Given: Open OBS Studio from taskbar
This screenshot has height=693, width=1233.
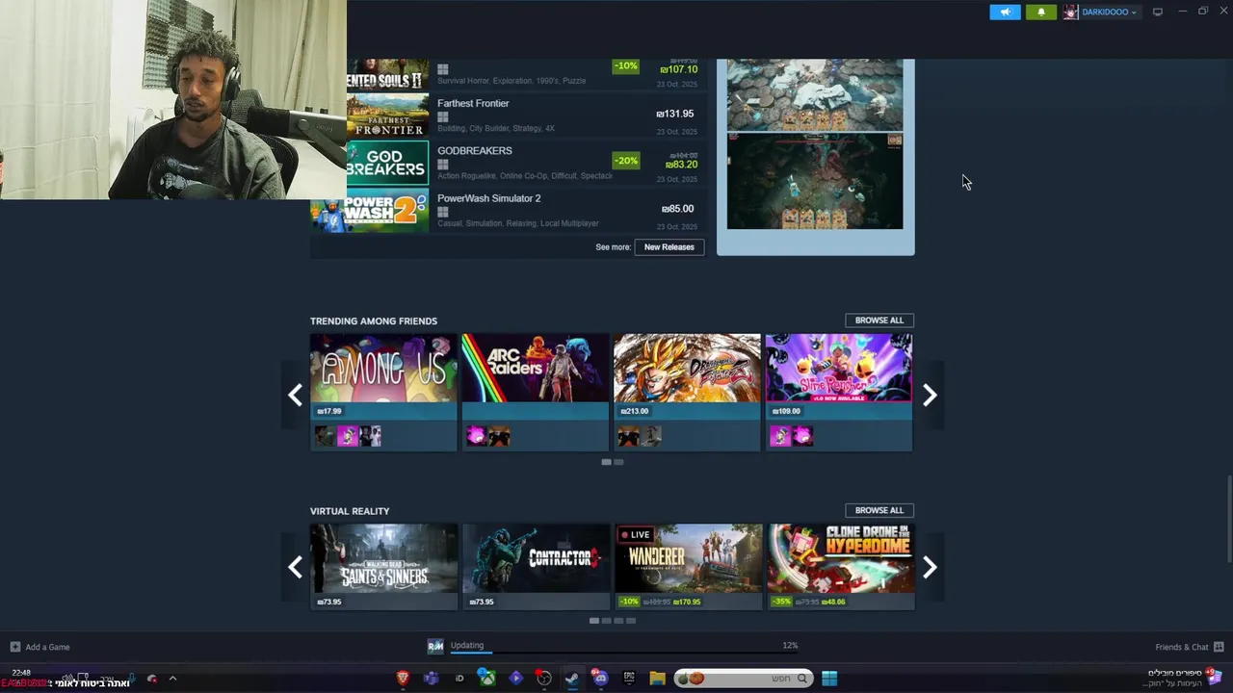Looking at the screenshot, I should (x=544, y=679).
